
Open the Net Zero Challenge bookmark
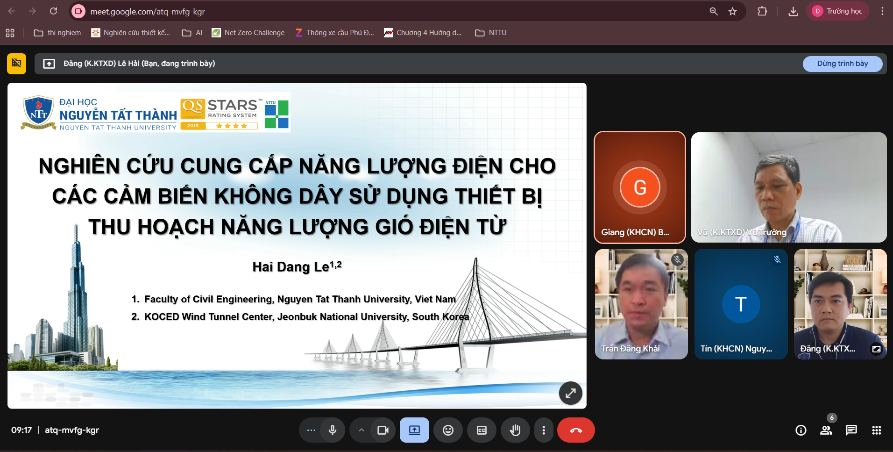248,33
